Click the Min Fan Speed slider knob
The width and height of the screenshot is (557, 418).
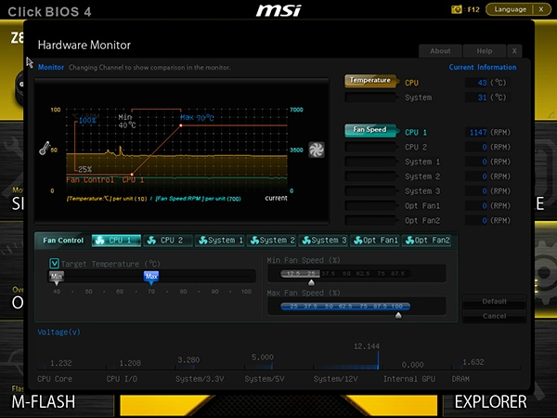(x=311, y=283)
